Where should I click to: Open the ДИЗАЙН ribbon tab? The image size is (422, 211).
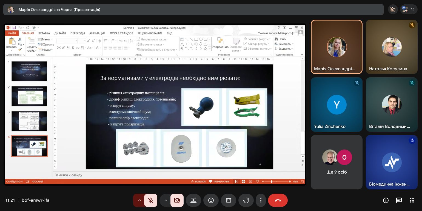pos(60,33)
